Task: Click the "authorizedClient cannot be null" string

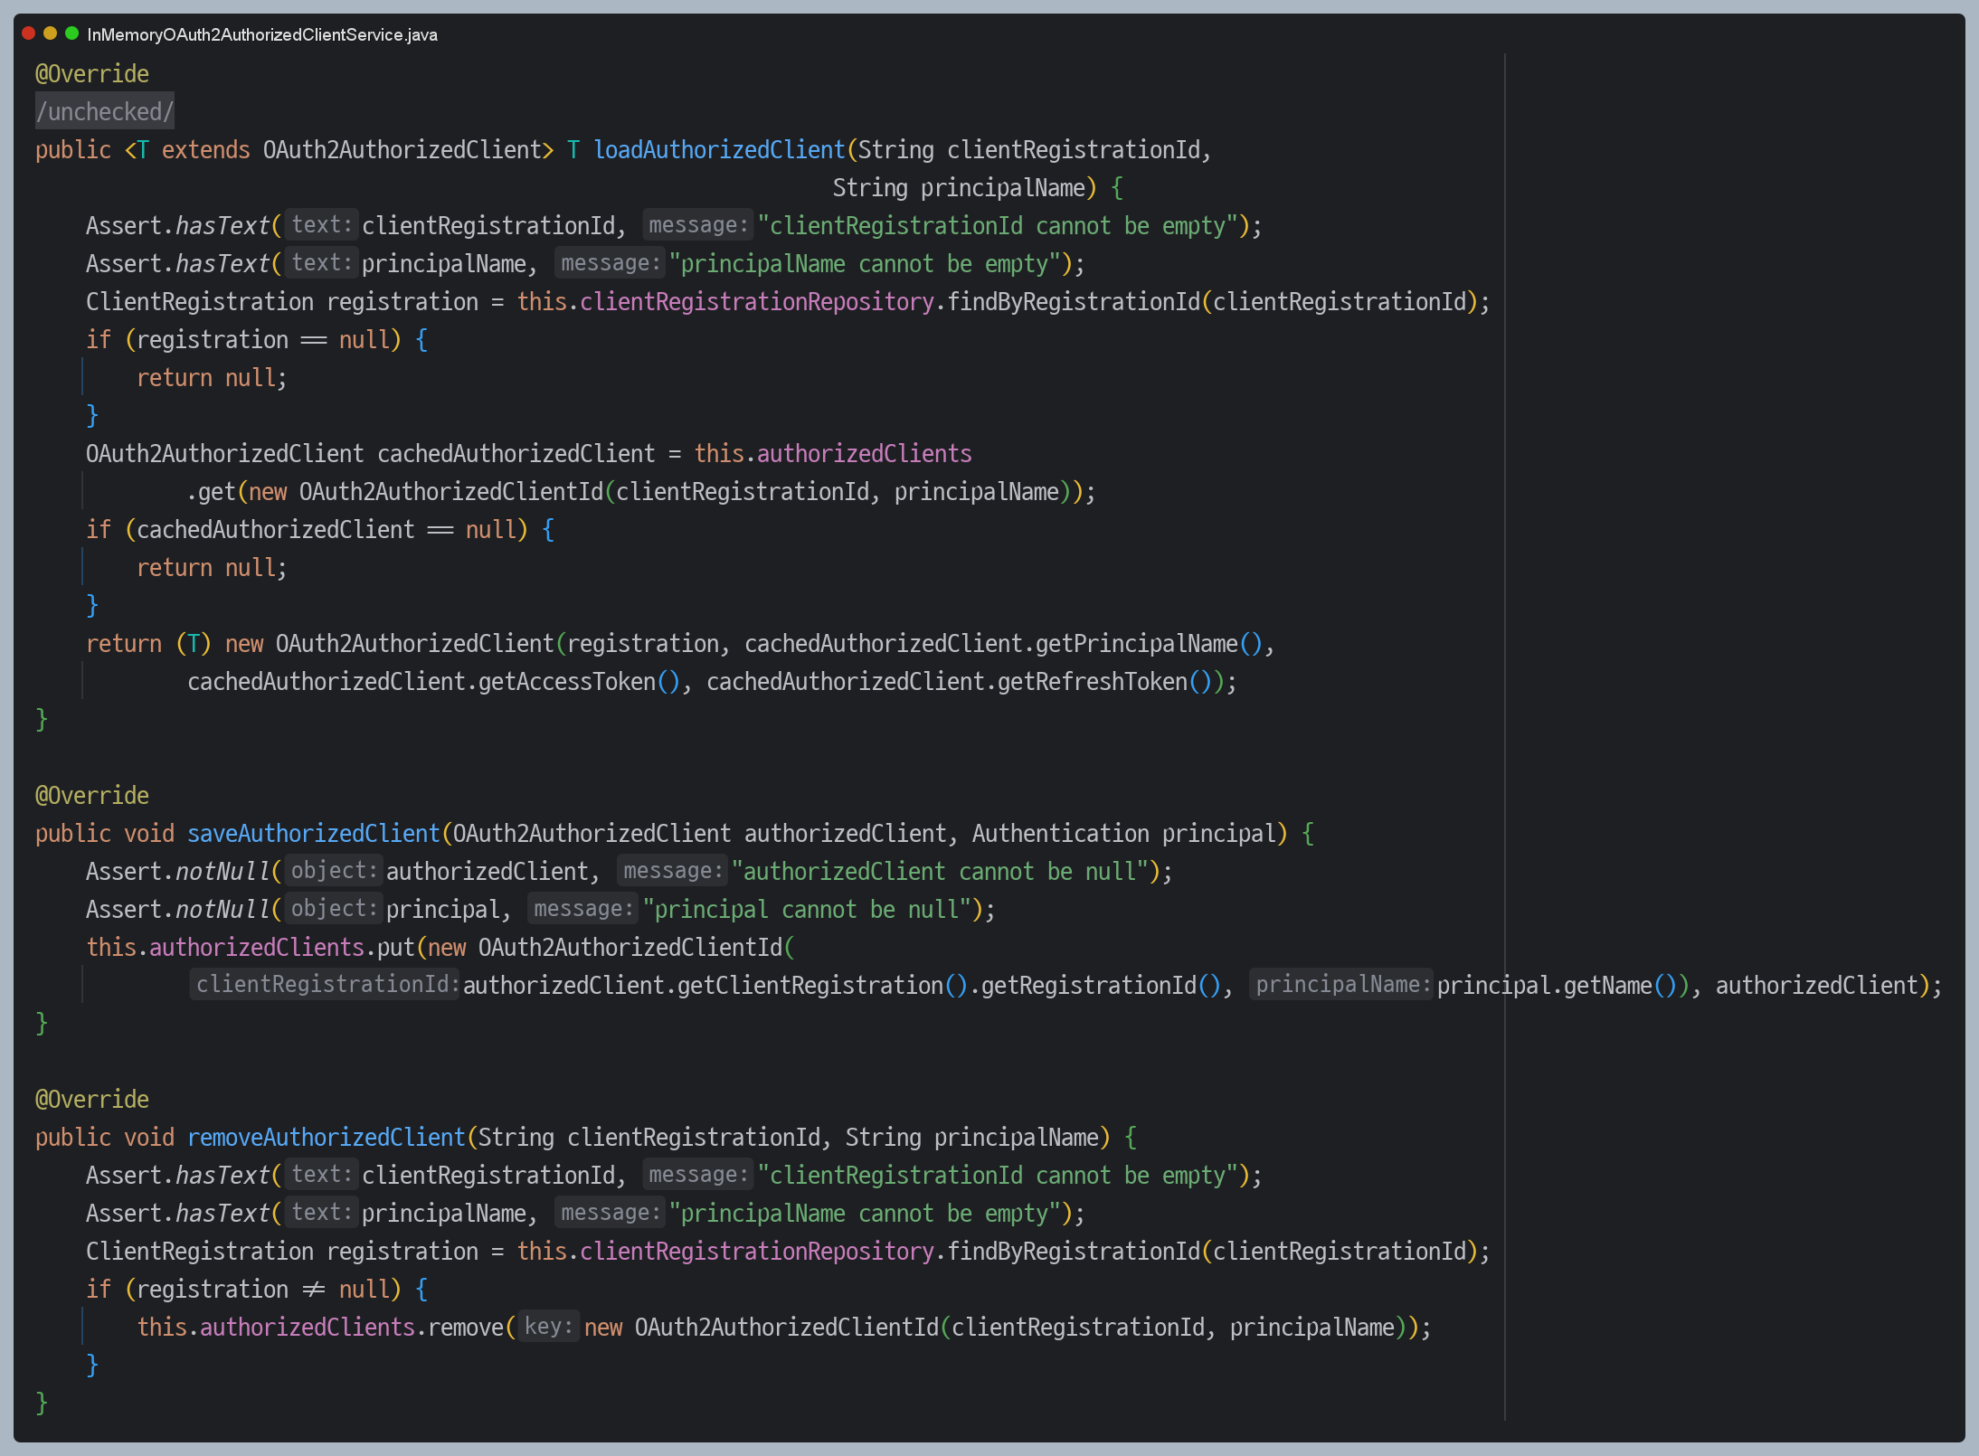Action: [x=940, y=872]
